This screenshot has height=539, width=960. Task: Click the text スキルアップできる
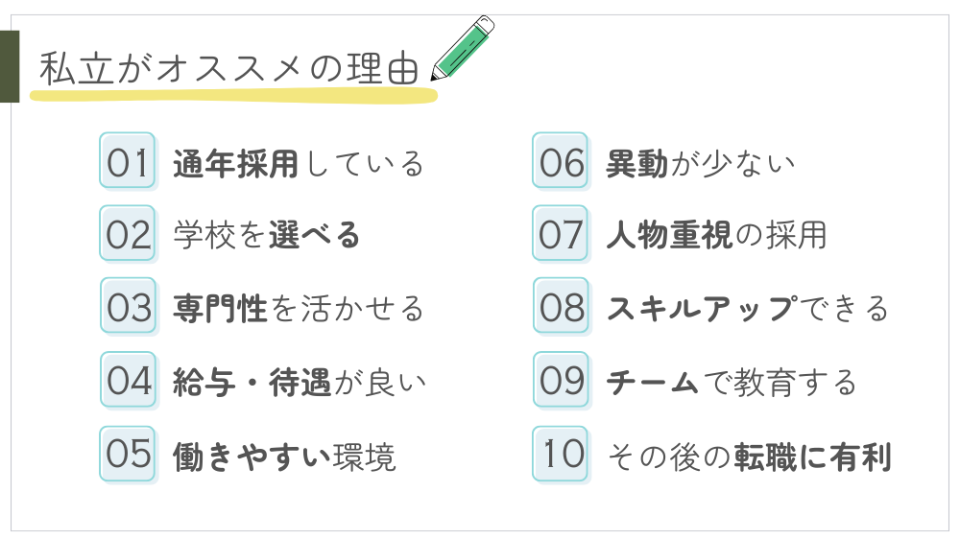(748, 308)
